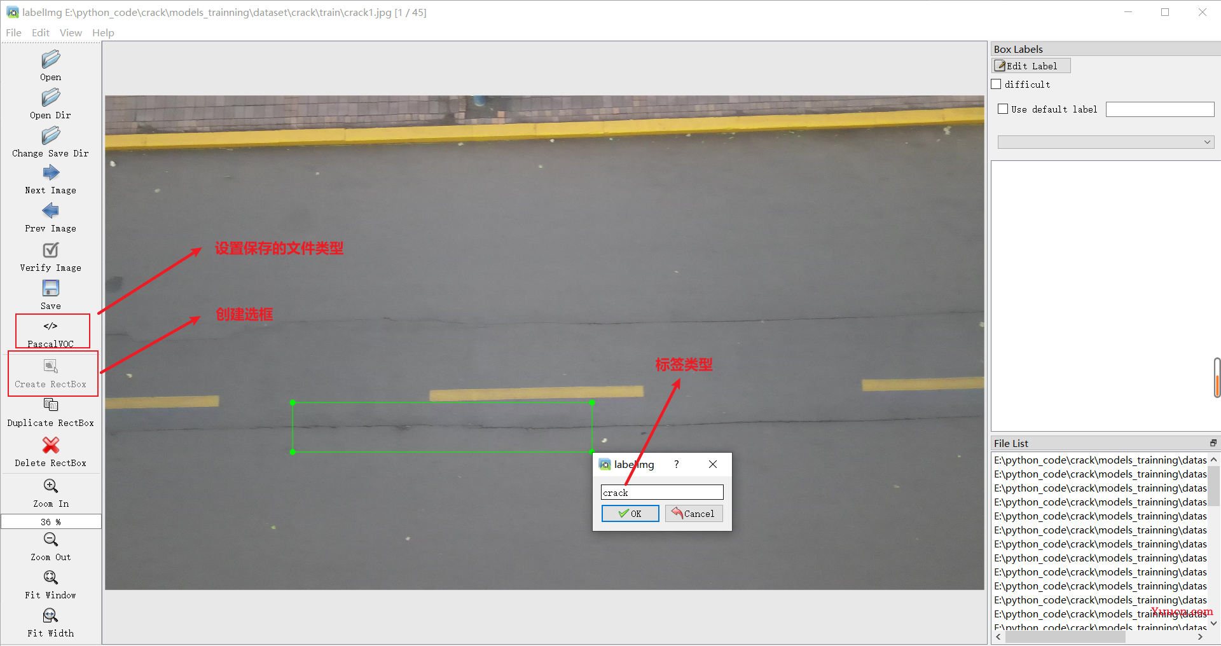Apply the Fit Width icon
Screen dimensions: 1221x646
click(x=51, y=615)
